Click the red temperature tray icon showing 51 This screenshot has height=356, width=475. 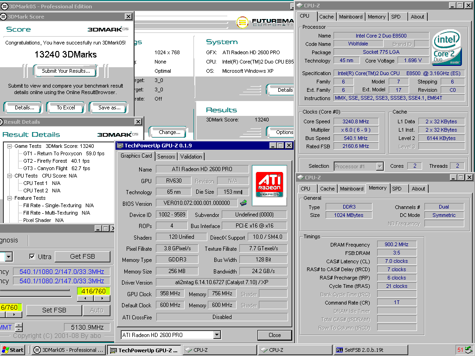(460, 350)
